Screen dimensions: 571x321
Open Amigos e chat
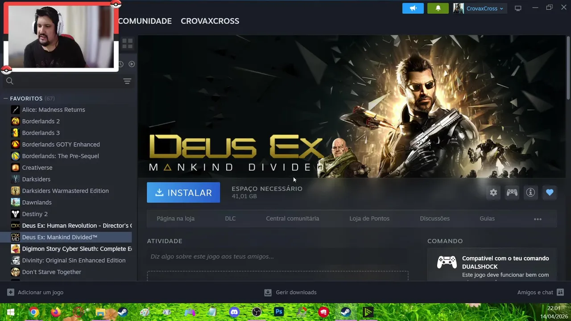[x=535, y=292]
